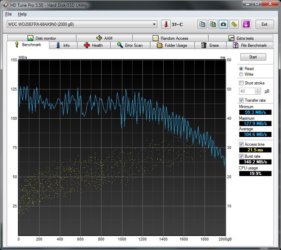Screen dimensions: 281x250
Task: Disable the Access time checkbox
Action: (241, 144)
